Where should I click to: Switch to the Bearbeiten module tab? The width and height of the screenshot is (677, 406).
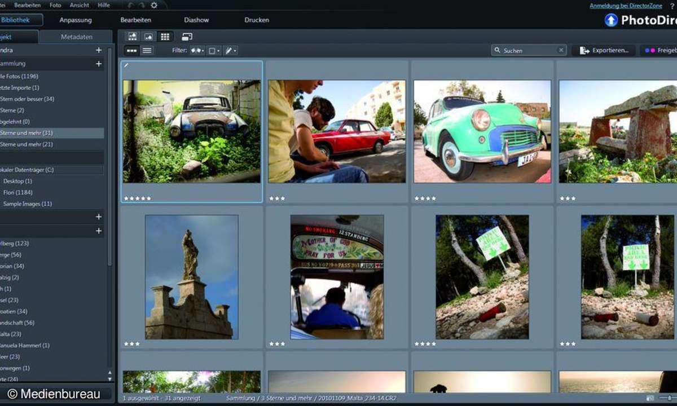point(135,20)
